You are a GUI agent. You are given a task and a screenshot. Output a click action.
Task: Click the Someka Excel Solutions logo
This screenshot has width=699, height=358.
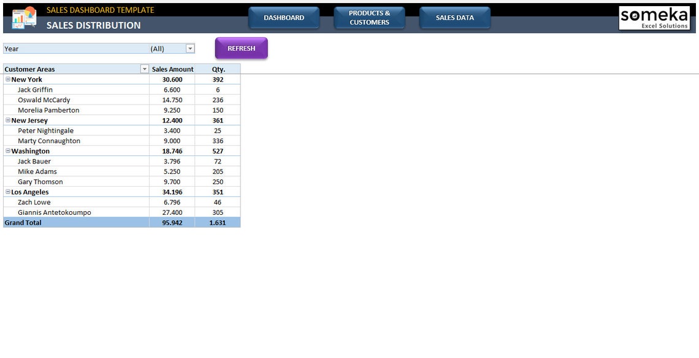coord(655,17)
